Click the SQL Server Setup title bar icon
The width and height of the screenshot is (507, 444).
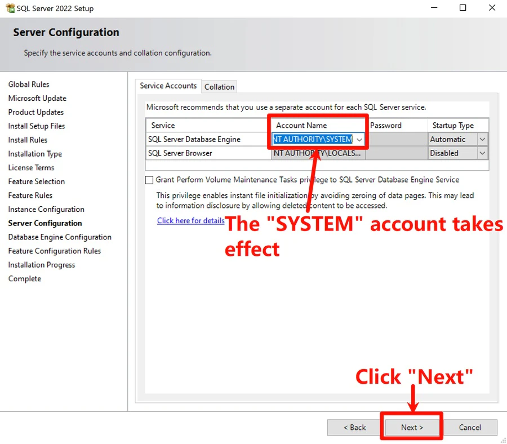coord(10,8)
